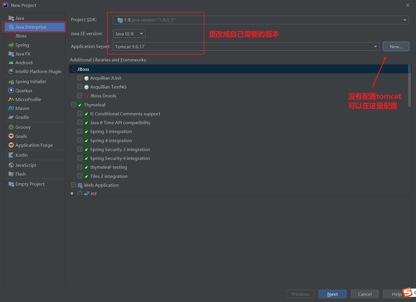Click the MicroProfile icon
Viewport: 416px width, 302px height.
pyautogui.click(x=11, y=99)
